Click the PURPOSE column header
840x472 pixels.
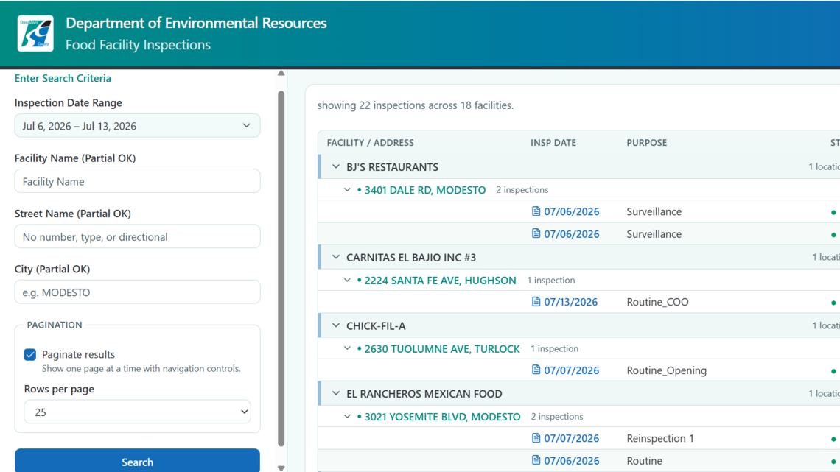[647, 142]
